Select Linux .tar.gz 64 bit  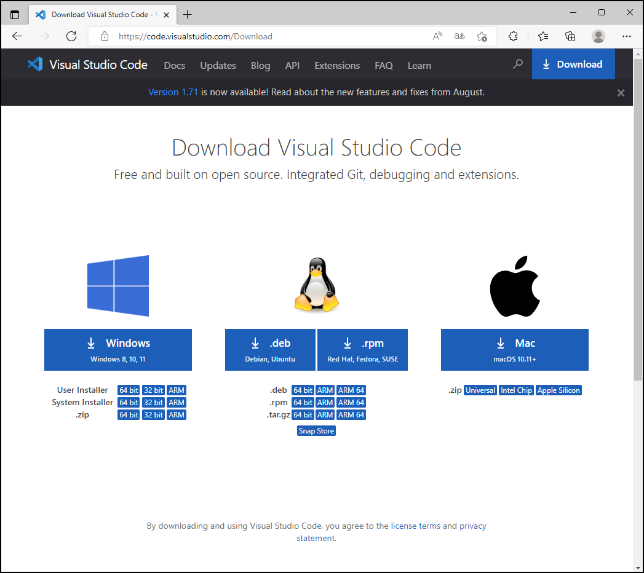coord(303,415)
